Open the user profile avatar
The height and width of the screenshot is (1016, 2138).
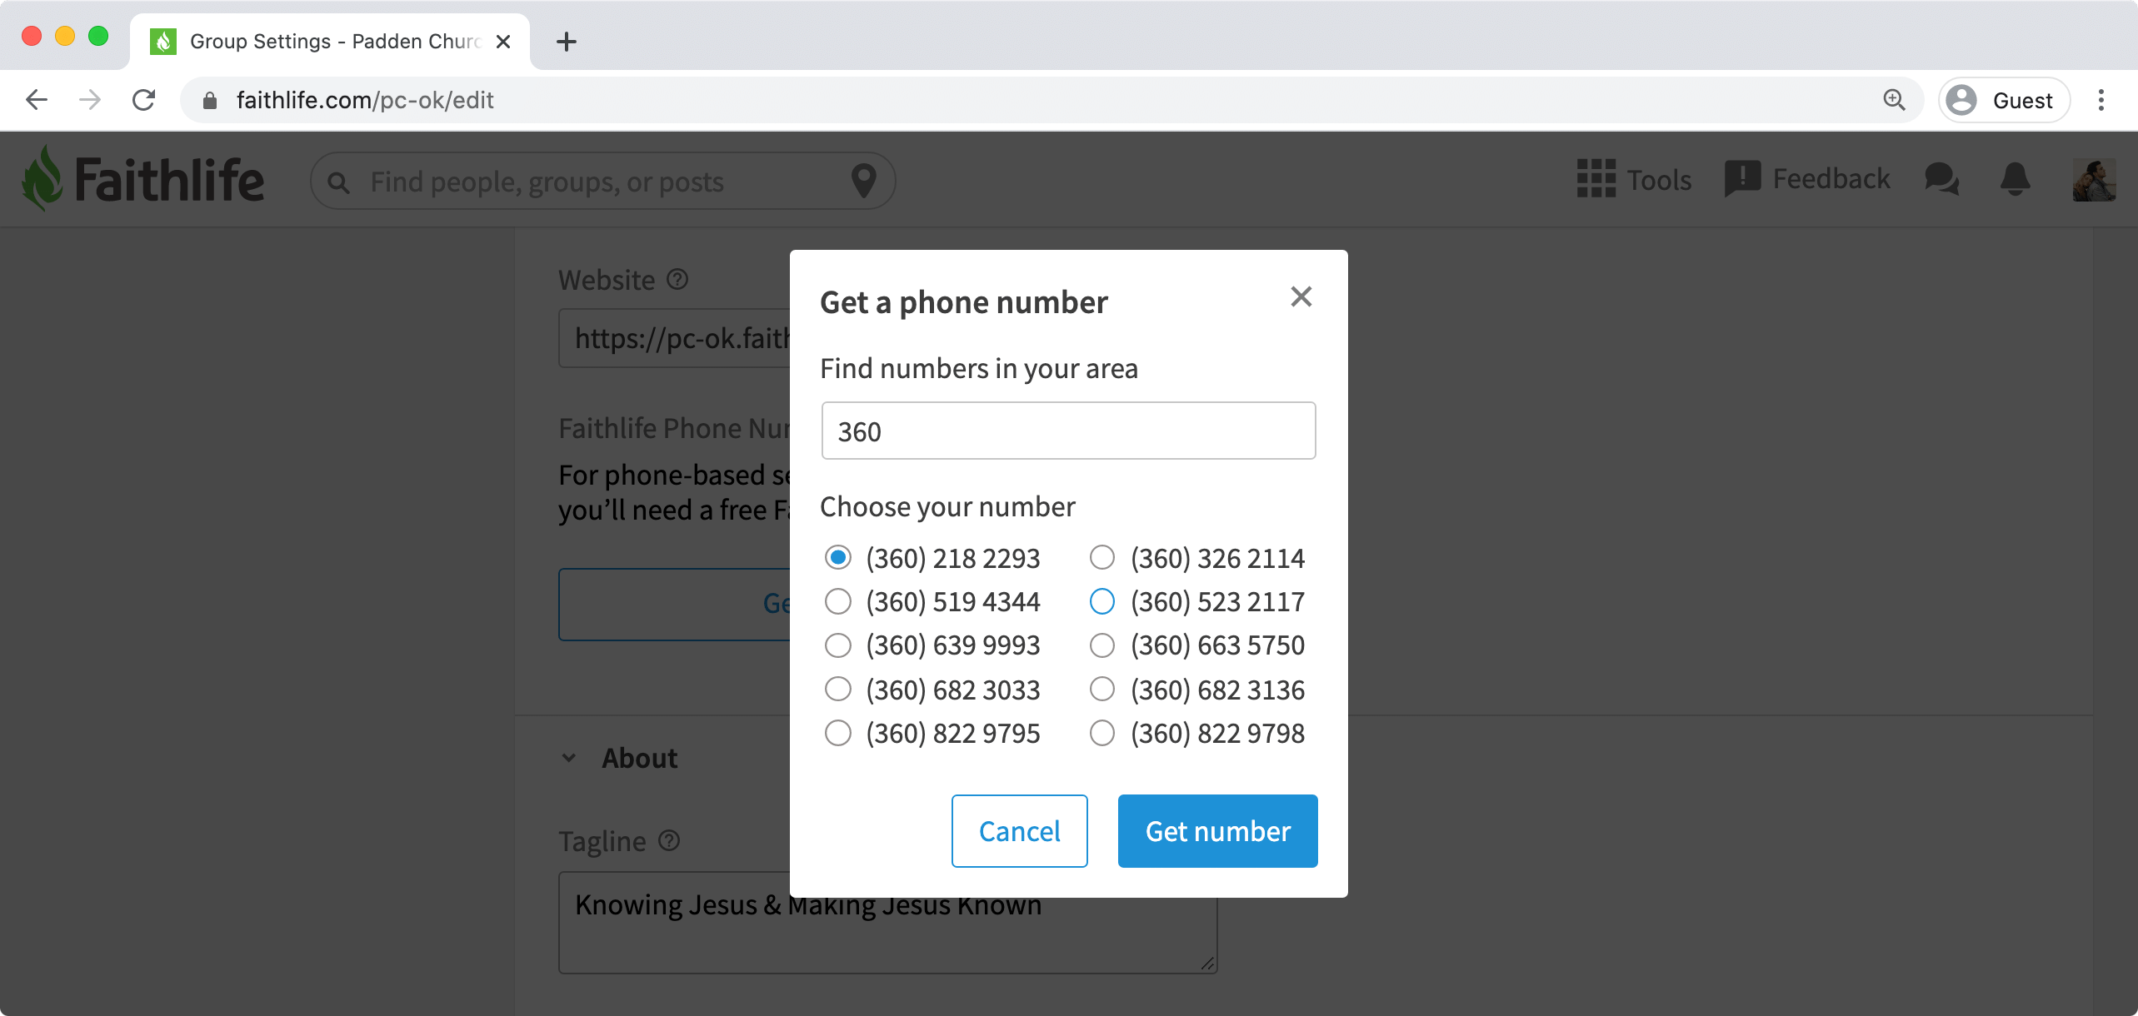tap(2094, 180)
